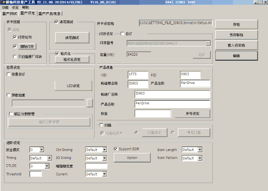Uncheck the 格式化 checkbox
268x191 pixels.
[x=57, y=54]
